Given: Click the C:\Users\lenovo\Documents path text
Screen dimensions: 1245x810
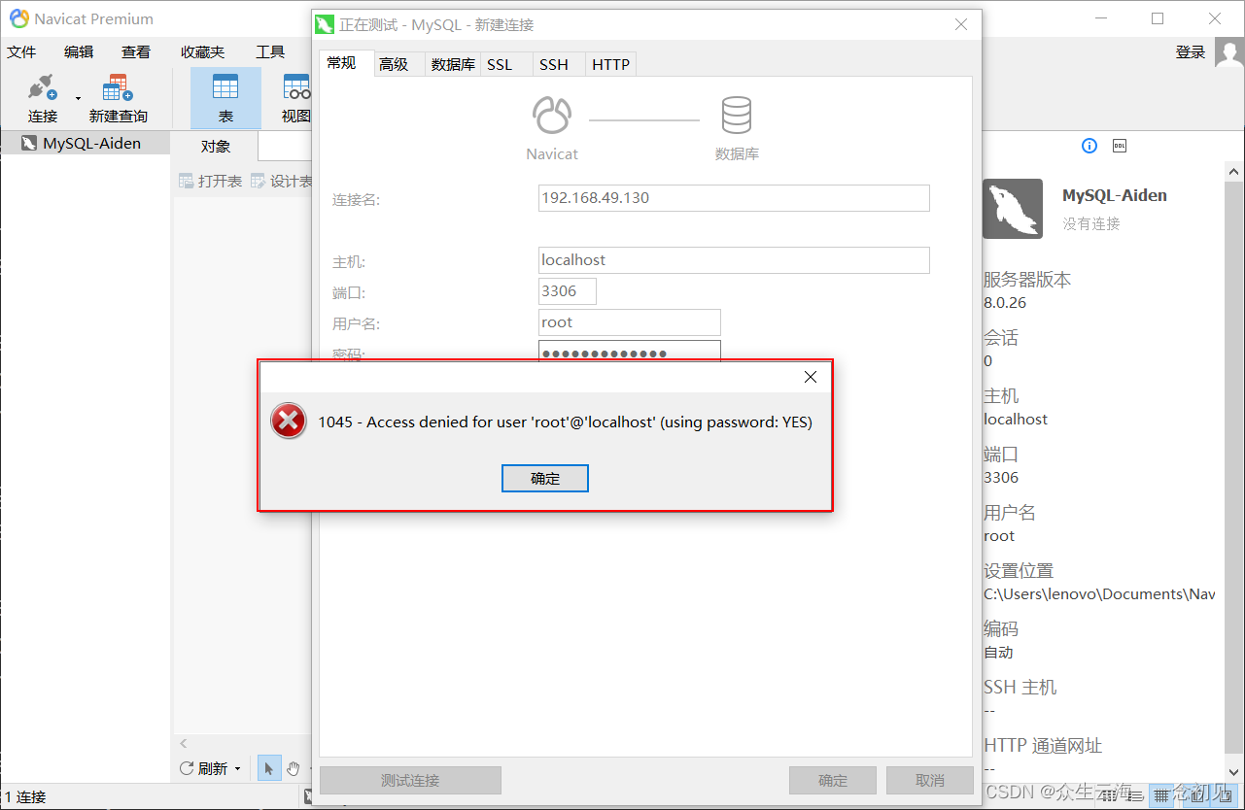Looking at the screenshot, I should pos(1099,594).
